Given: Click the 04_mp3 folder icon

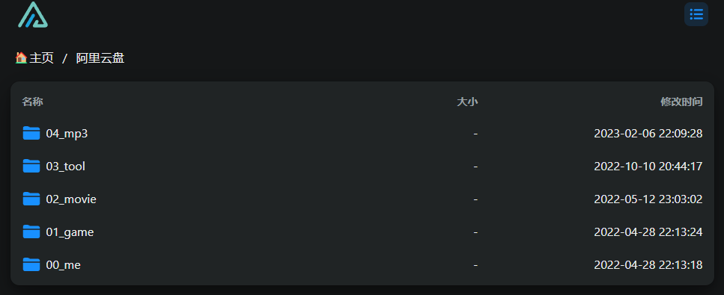Looking at the screenshot, I should (x=31, y=133).
